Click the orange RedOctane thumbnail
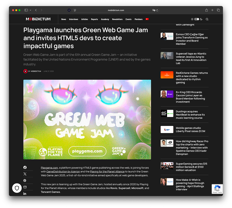Screen dimensions: 232x208 tap(167, 75)
